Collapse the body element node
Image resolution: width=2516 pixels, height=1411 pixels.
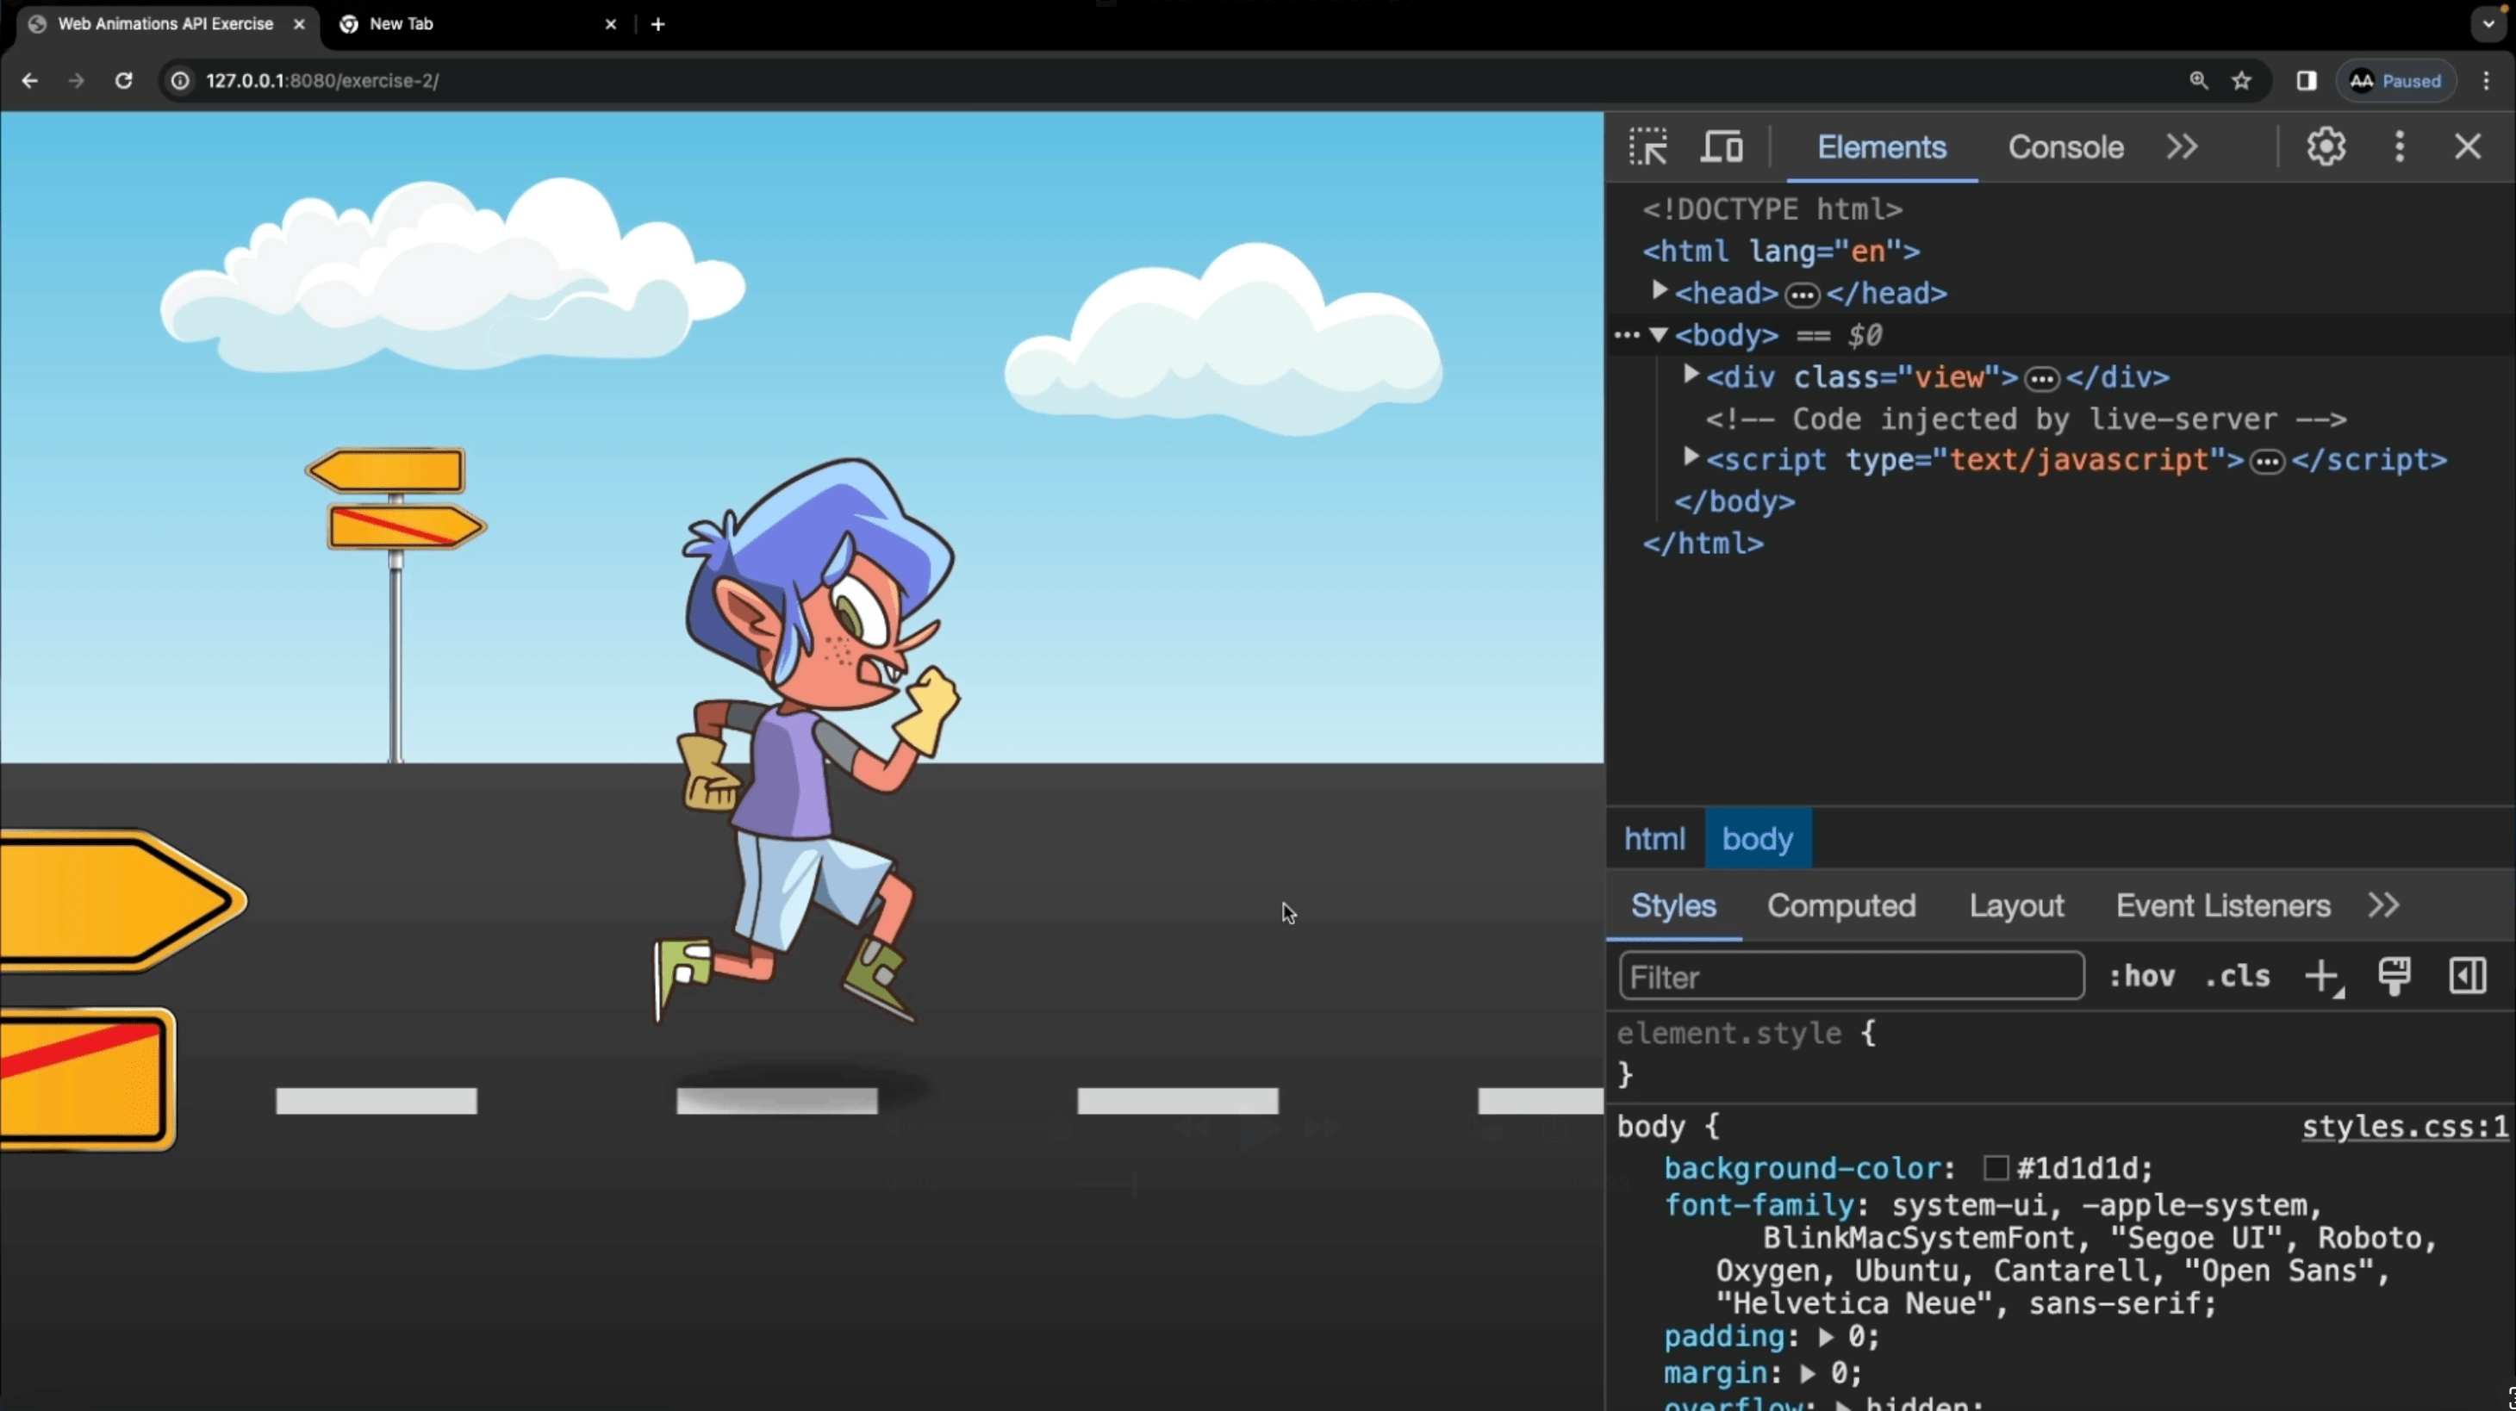(1659, 334)
